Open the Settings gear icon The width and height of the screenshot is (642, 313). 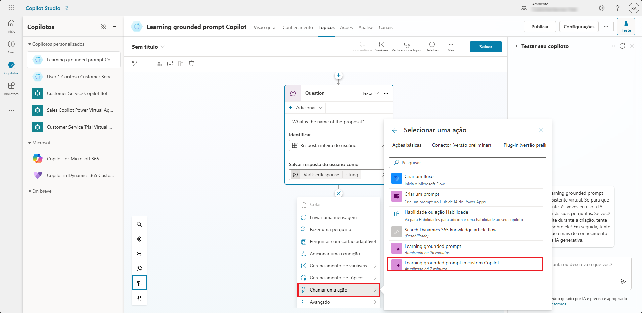pos(602,8)
